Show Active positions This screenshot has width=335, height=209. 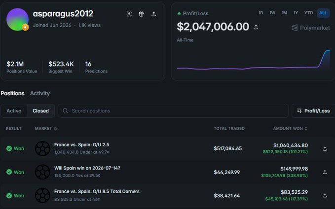click(x=14, y=111)
